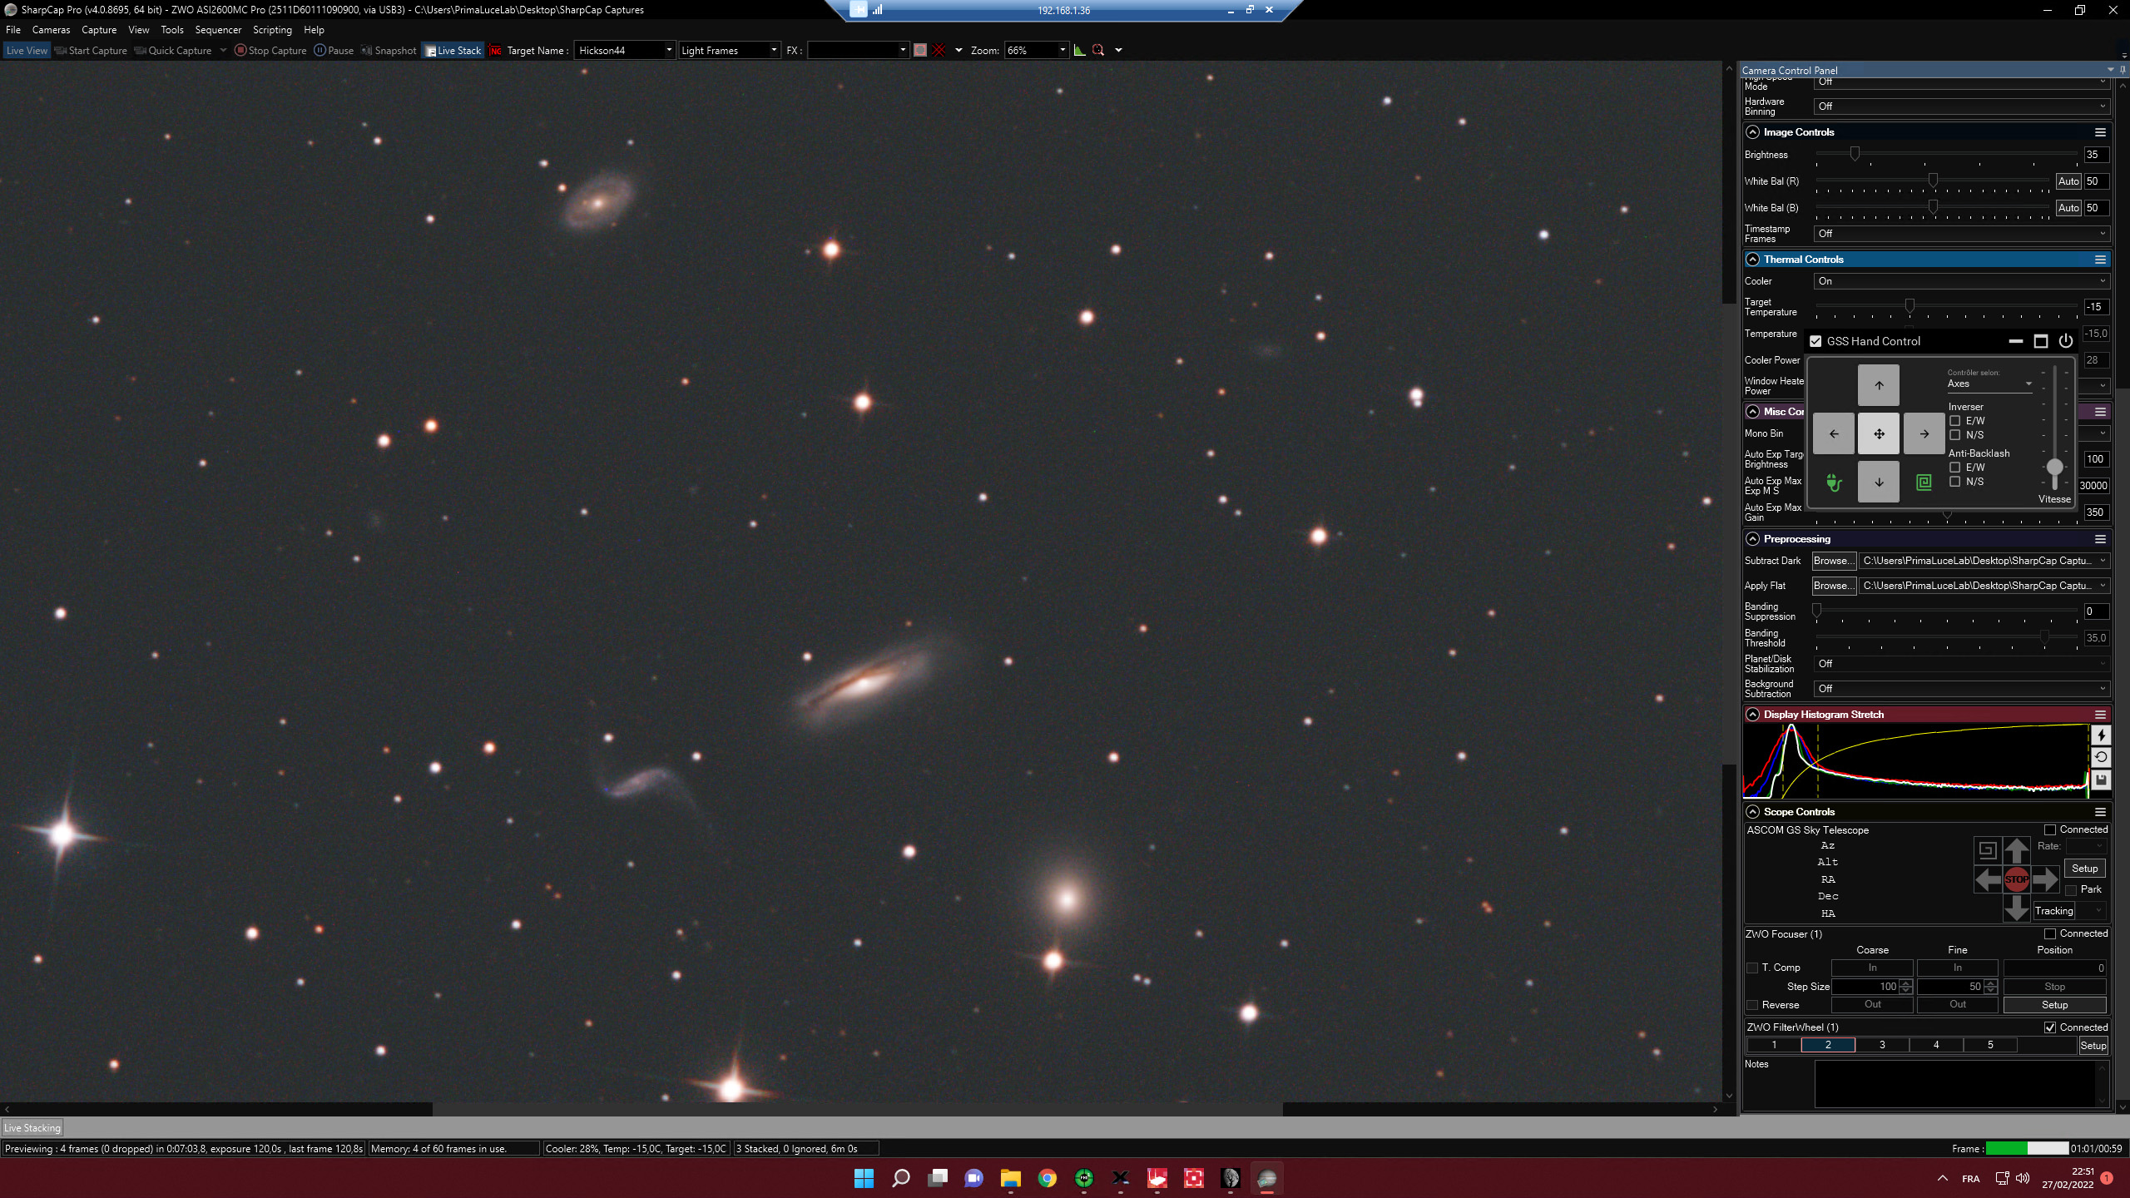The image size is (2130, 1198).
Task: Enable Inverser N/S checkbox
Action: pos(1955,435)
